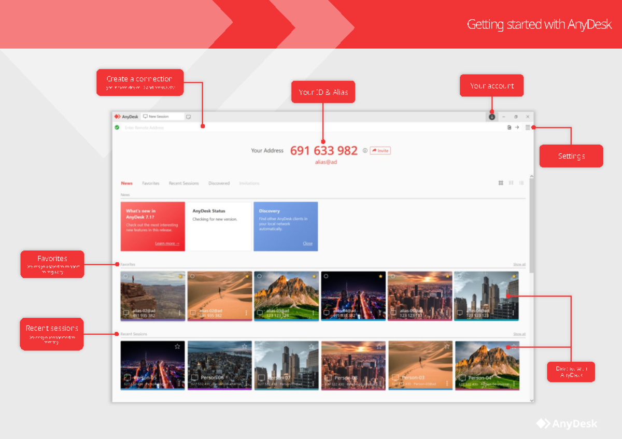Click the file transfer icon beside connect arrow

[510, 128]
